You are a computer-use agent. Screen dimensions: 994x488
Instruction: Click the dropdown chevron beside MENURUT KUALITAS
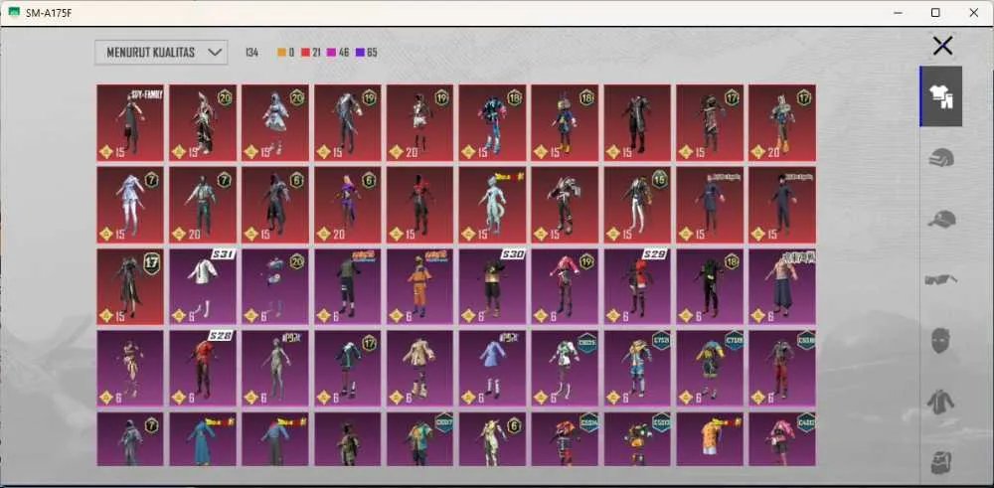click(x=216, y=53)
